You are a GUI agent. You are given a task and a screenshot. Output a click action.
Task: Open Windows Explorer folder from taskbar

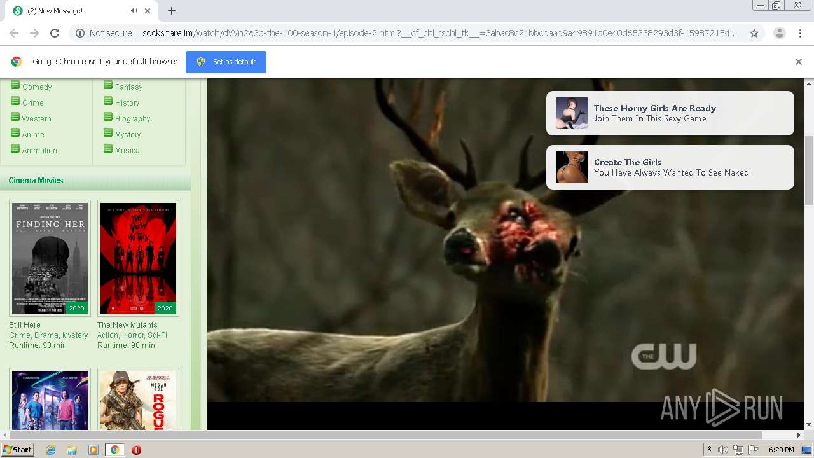[x=72, y=450]
